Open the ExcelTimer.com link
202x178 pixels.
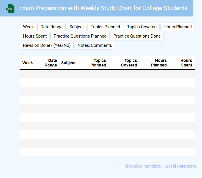tap(181, 166)
